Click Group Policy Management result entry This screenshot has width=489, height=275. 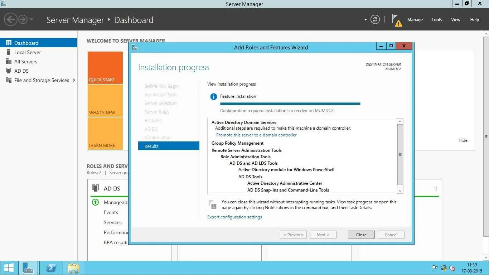coord(237,143)
